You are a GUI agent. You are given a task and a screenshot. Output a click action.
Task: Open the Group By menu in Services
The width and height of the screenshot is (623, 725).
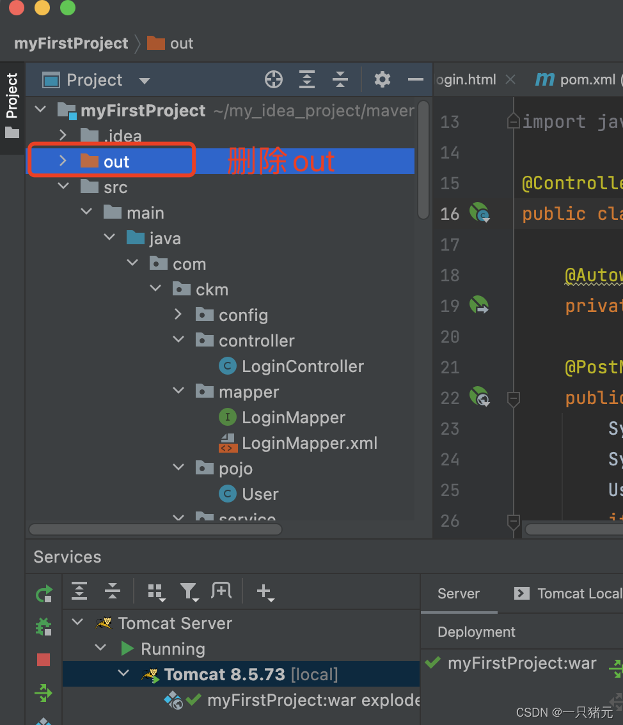pyautogui.click(x=156, y=592)
